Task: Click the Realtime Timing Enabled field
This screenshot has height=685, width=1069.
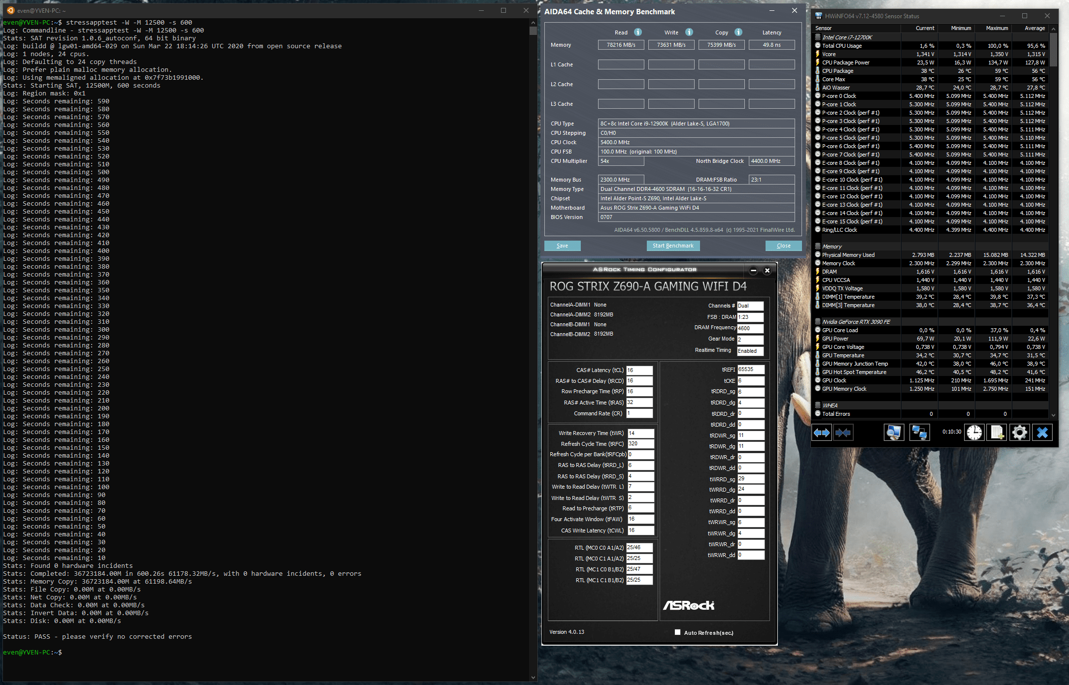Action: [x=750, y=351]
